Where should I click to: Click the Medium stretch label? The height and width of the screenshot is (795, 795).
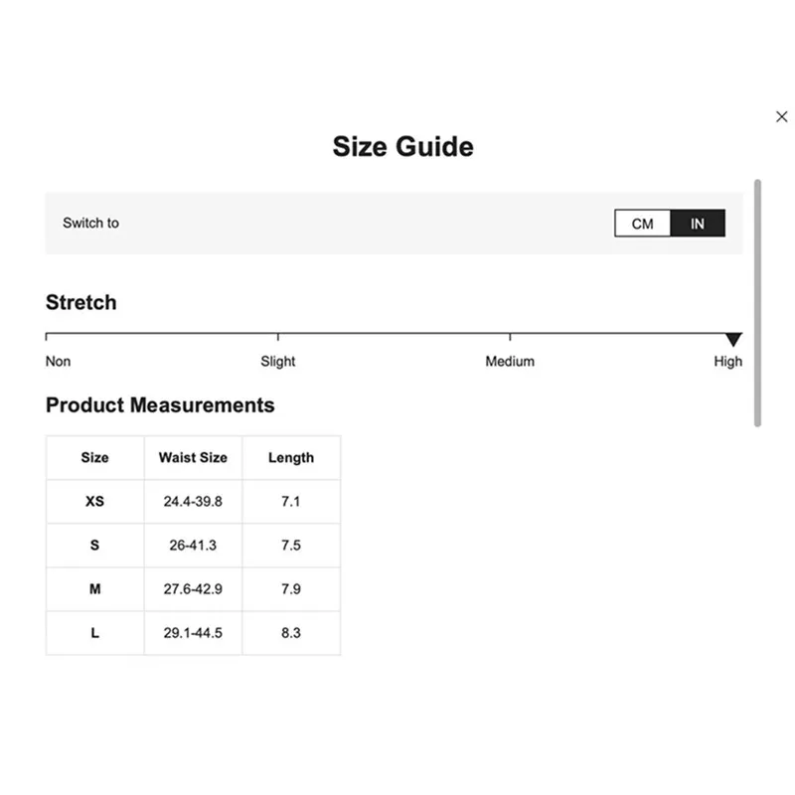(x=510, y=362)
